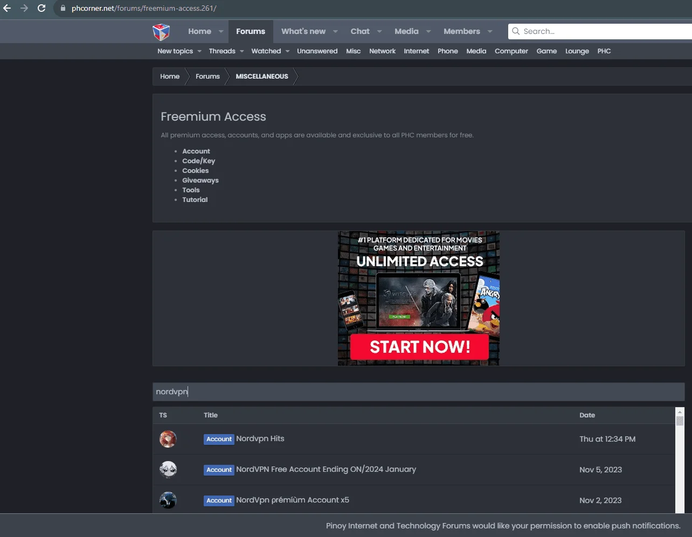The height and width of the screenshot is (537, 692).
Task: Open the Nordvpn Hits thread
Action: point(260,439)
